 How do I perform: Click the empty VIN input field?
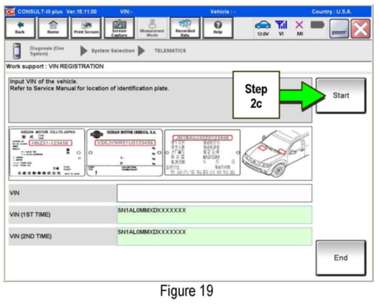coord(214,193)
